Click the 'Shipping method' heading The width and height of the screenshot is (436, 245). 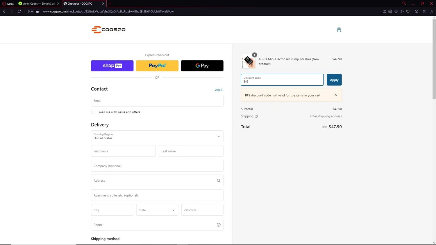point(105,239)
